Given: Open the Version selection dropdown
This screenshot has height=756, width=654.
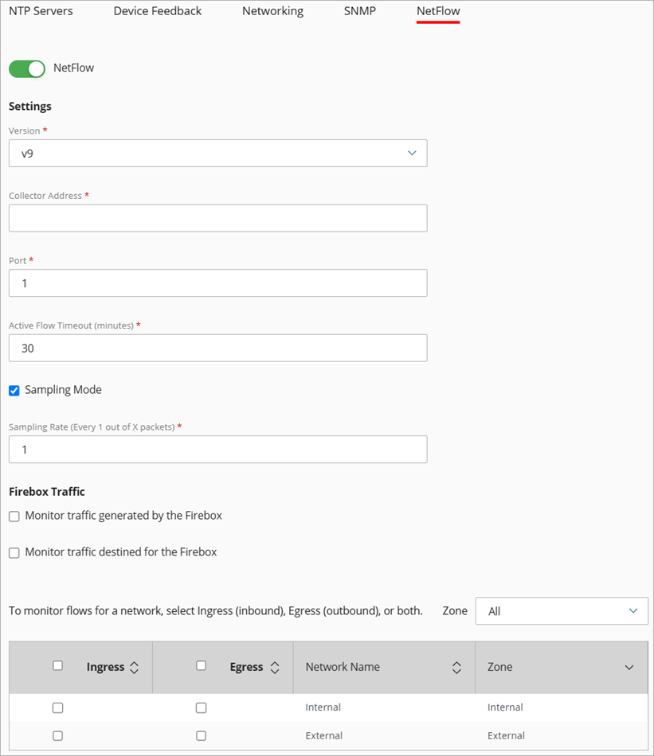Looking at the screenshot, I should pos(217,153).
